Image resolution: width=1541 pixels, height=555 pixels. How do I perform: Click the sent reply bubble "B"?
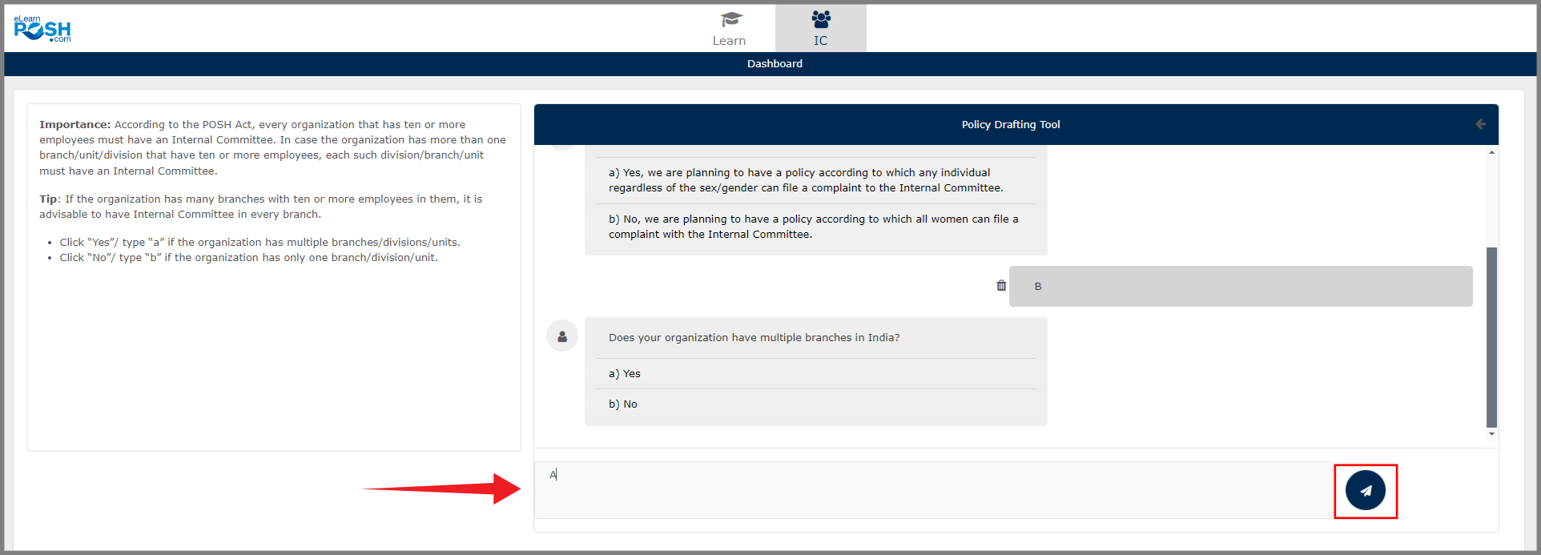1240,287
